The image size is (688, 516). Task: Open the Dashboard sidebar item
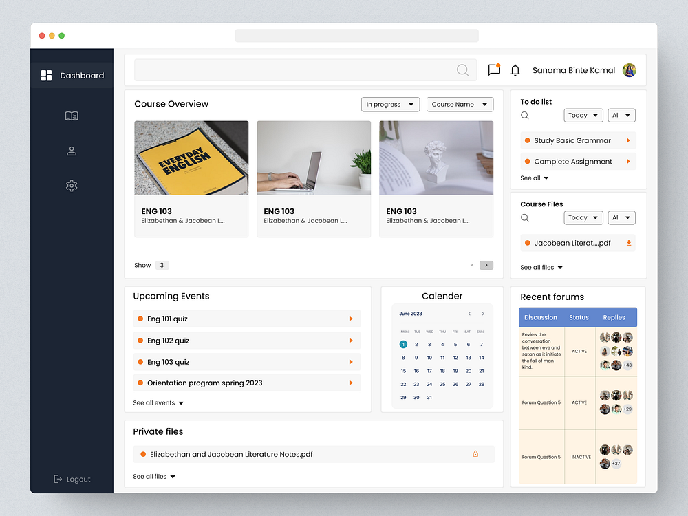tap(72, 76)
